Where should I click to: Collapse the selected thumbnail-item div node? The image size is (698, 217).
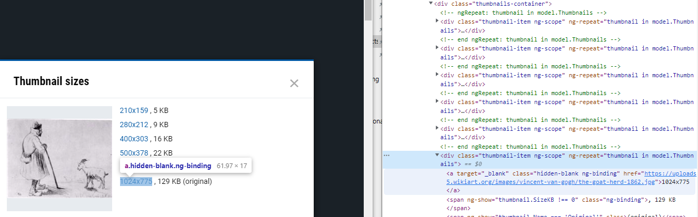click(x=437, y=155)
